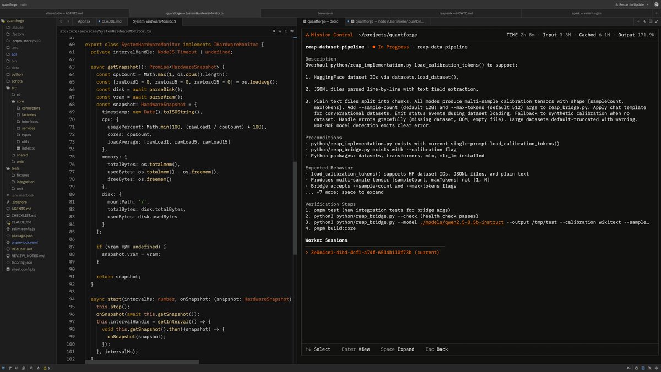Click line number 87 in gutter
Screen dimensions: 661x372
point(71,247)
